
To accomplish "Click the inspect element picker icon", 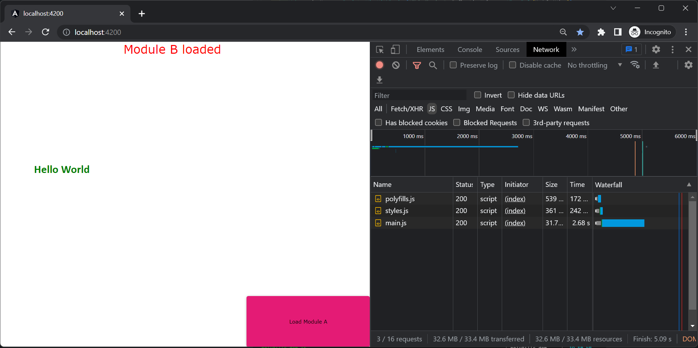I will pyautogui.click(x=380, y=50).
